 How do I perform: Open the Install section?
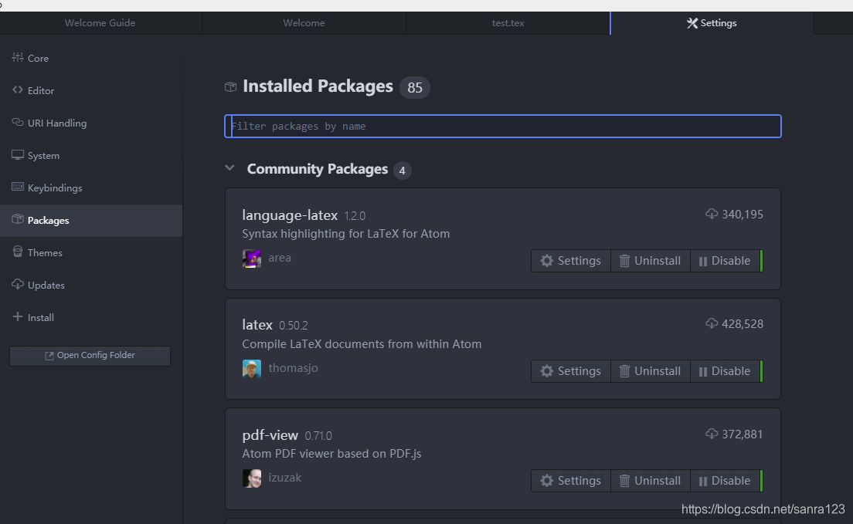(x=91, y=317)
